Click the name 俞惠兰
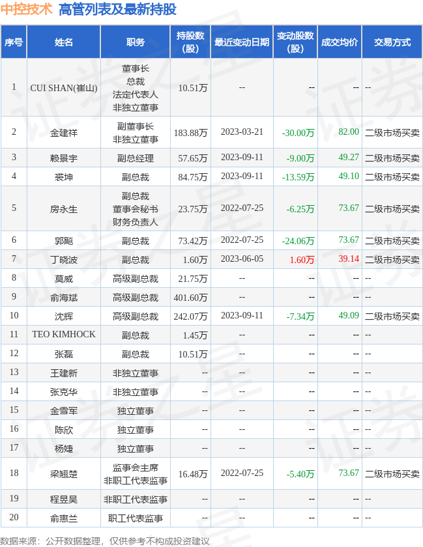The image size is (423, 547). 64,518
